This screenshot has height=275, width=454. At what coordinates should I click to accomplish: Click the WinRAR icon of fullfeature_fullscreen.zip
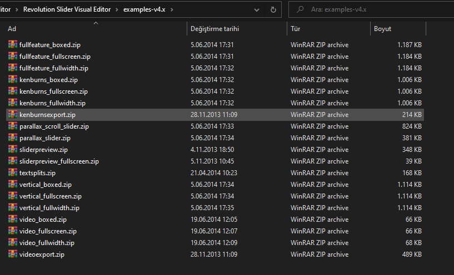(x=12, y=56)
